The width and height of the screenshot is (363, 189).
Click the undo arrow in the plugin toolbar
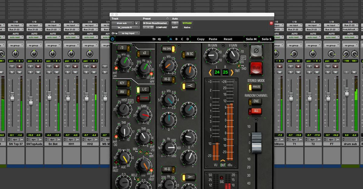[153, 39]
